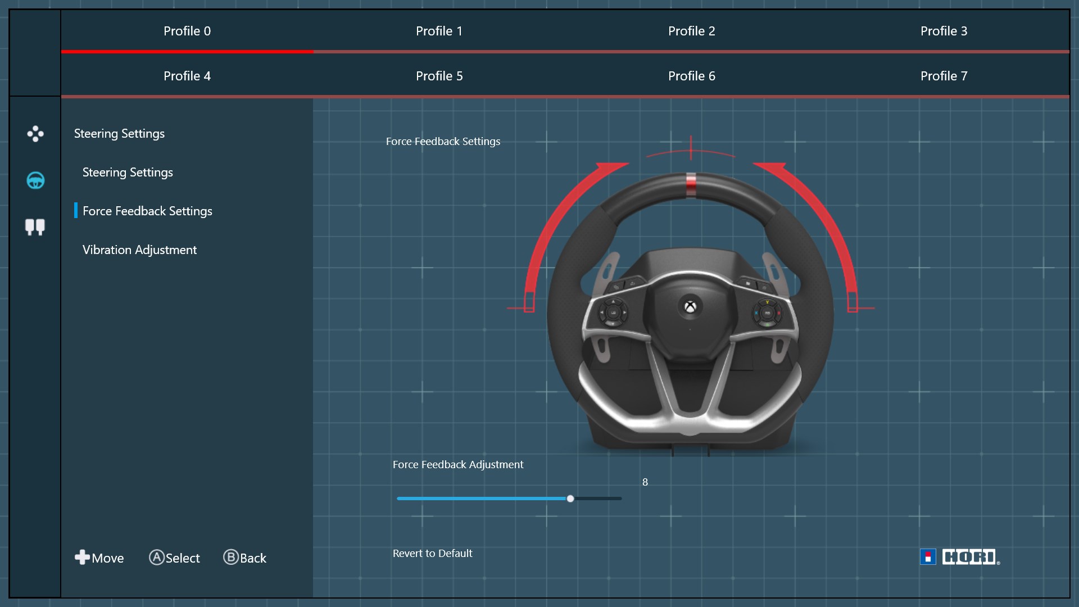The image size is (1079, 607).
Task: Open the Profile 7 tab
Action: click(944, 76)
